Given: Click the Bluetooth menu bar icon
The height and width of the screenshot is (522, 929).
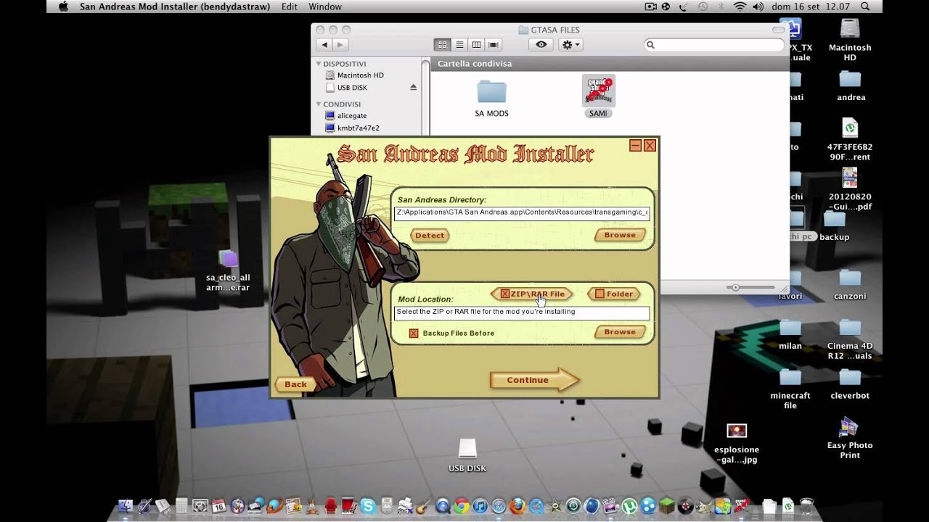Looking at the screenshot, I should (x=721, y=7).
